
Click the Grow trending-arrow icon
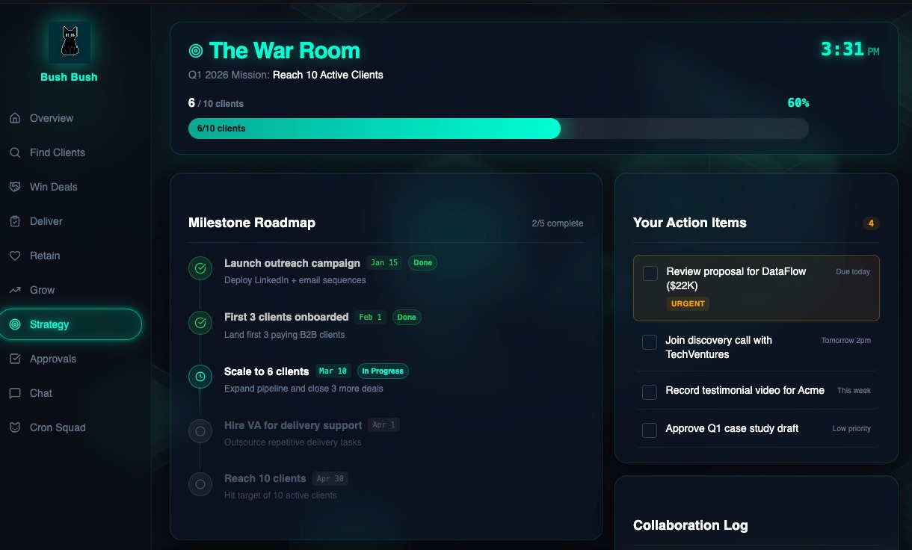(x=15, y=290)
